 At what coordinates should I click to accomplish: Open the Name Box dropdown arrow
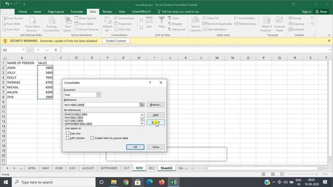pos(23,50)
